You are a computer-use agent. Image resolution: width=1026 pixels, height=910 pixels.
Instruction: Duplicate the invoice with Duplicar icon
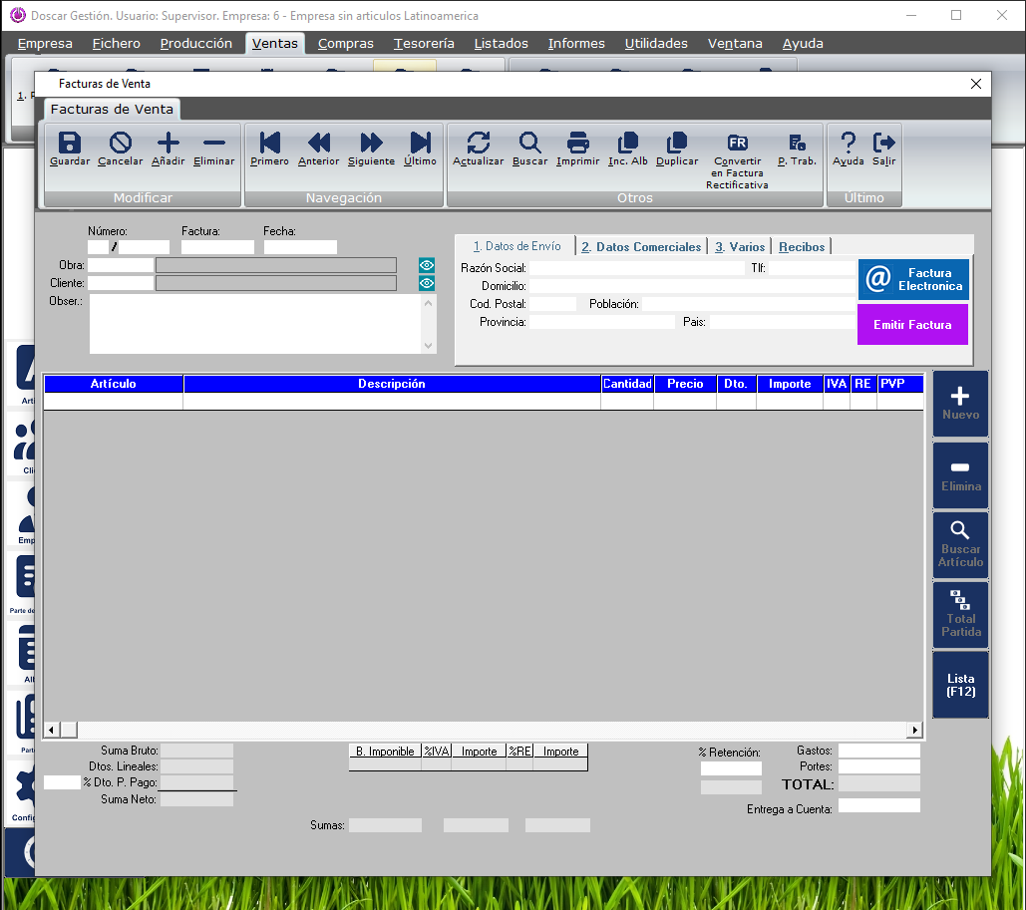[677, 144]
